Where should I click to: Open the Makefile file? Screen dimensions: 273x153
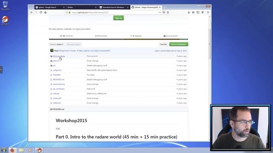pos(57,75)
